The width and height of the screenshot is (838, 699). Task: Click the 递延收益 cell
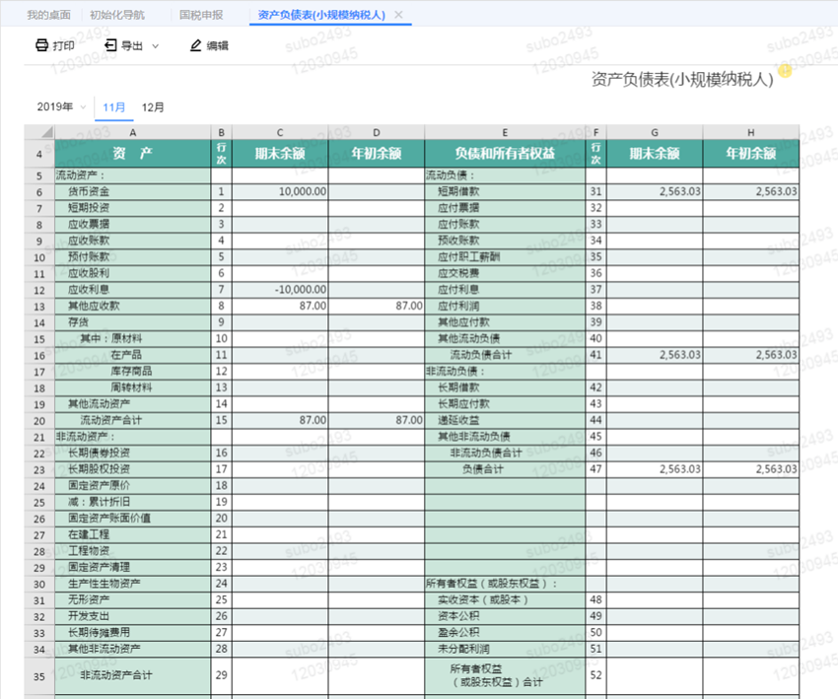[x=505, y=421]
